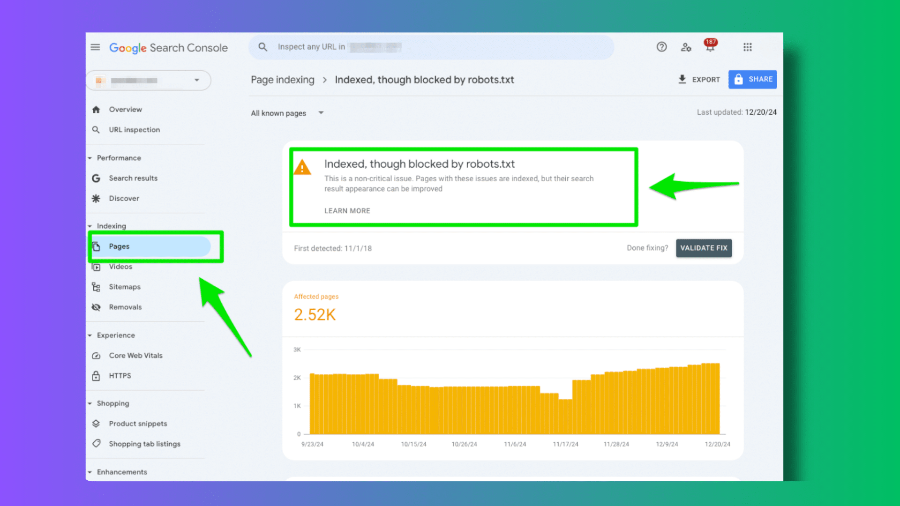This screenshot has width=900, height=506.
Task: Open the Google apps grid
Action: (748, 47)
